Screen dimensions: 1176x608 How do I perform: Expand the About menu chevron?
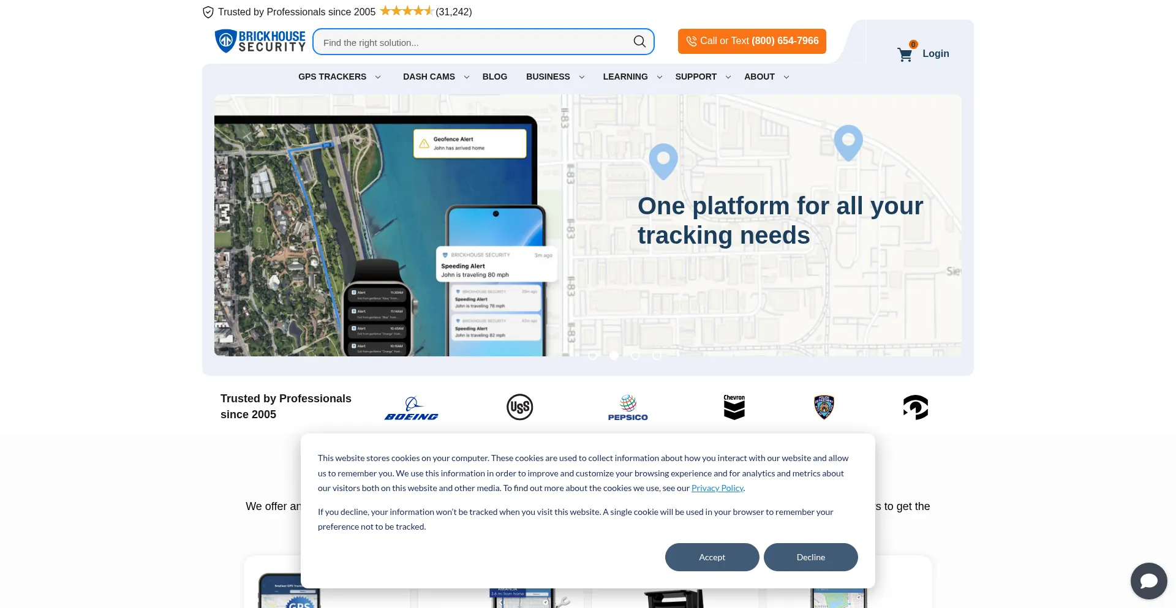coord(786,77)
